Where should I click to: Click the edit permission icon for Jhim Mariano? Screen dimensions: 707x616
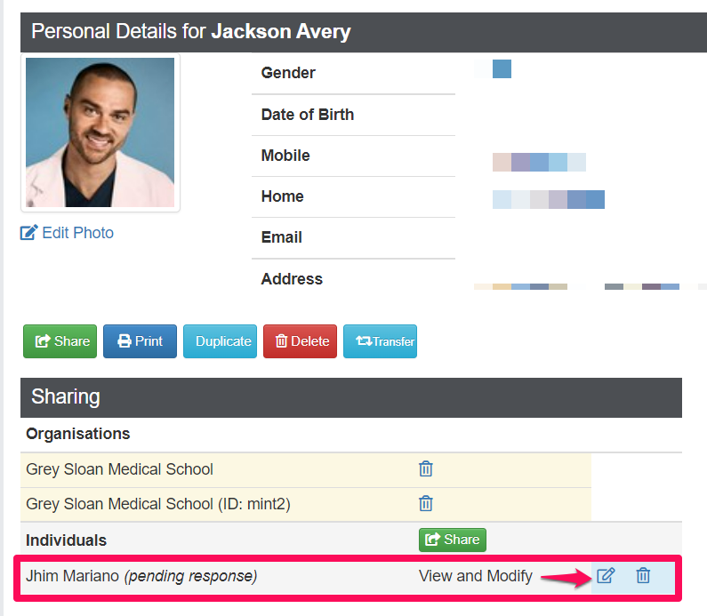(606, 576)
